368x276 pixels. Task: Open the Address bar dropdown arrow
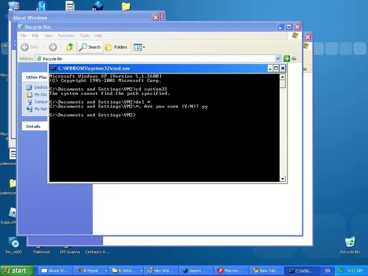(278, 59)
